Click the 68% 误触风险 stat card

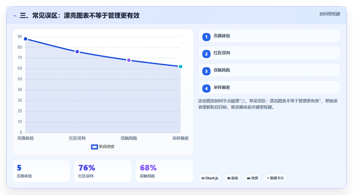click(164, 171)
